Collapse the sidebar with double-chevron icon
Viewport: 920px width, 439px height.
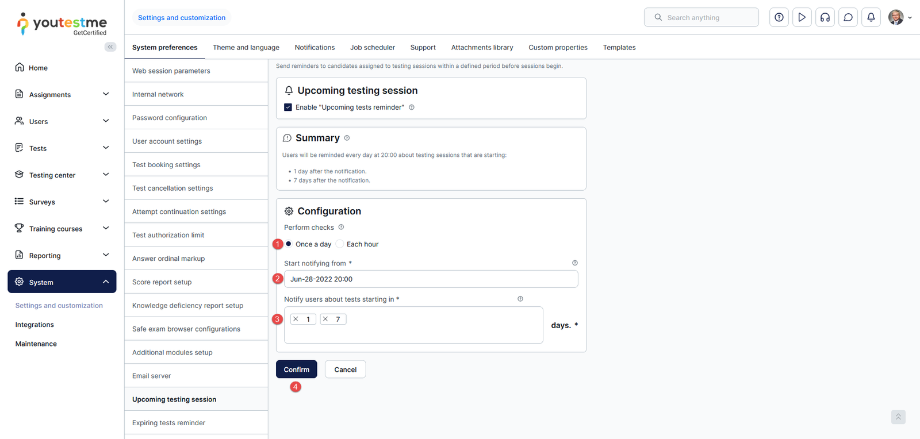(x=110, y=47)
